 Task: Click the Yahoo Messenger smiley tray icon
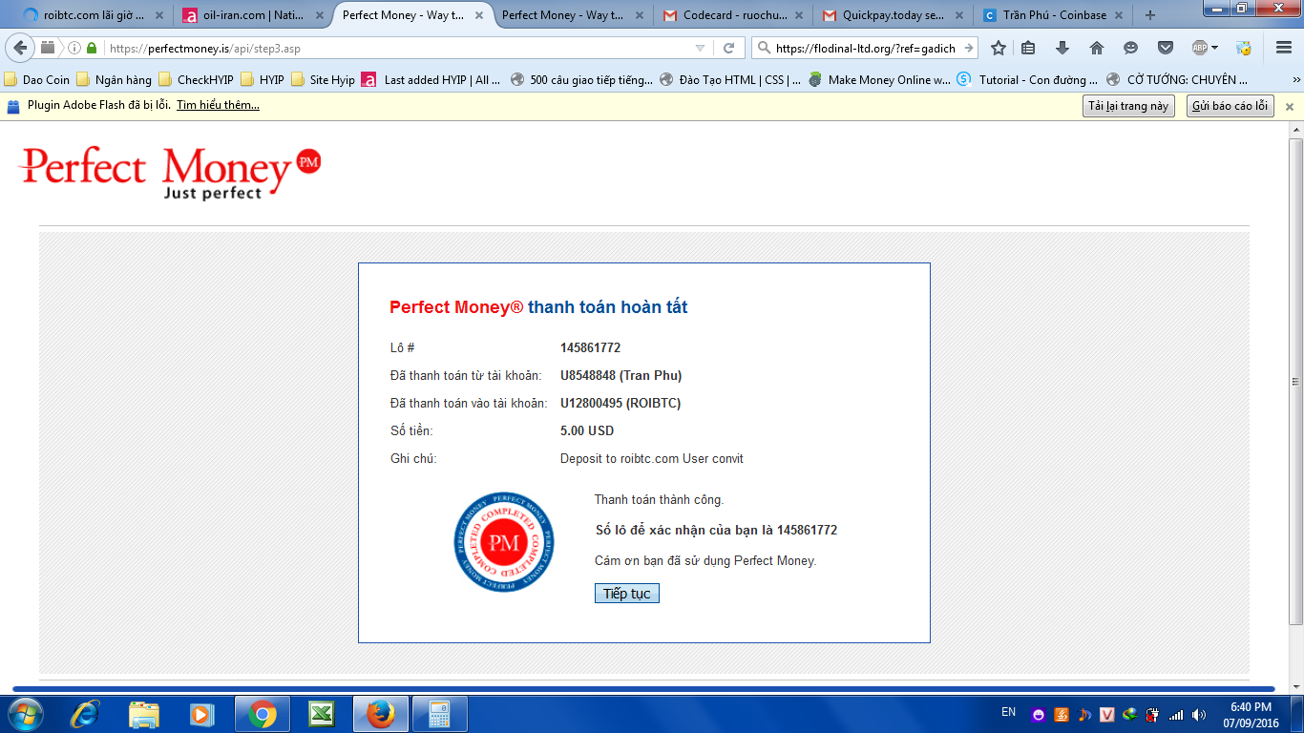[1038, 714]
